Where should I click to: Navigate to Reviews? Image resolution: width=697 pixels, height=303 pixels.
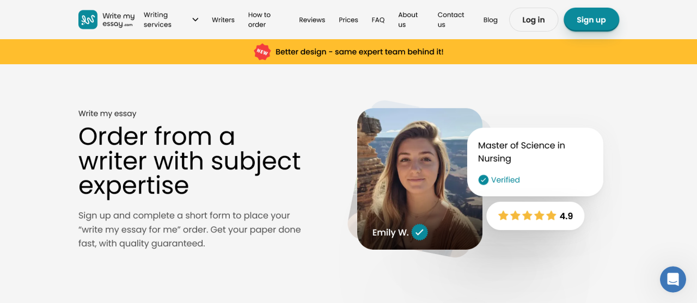click(x=312, y=20)
